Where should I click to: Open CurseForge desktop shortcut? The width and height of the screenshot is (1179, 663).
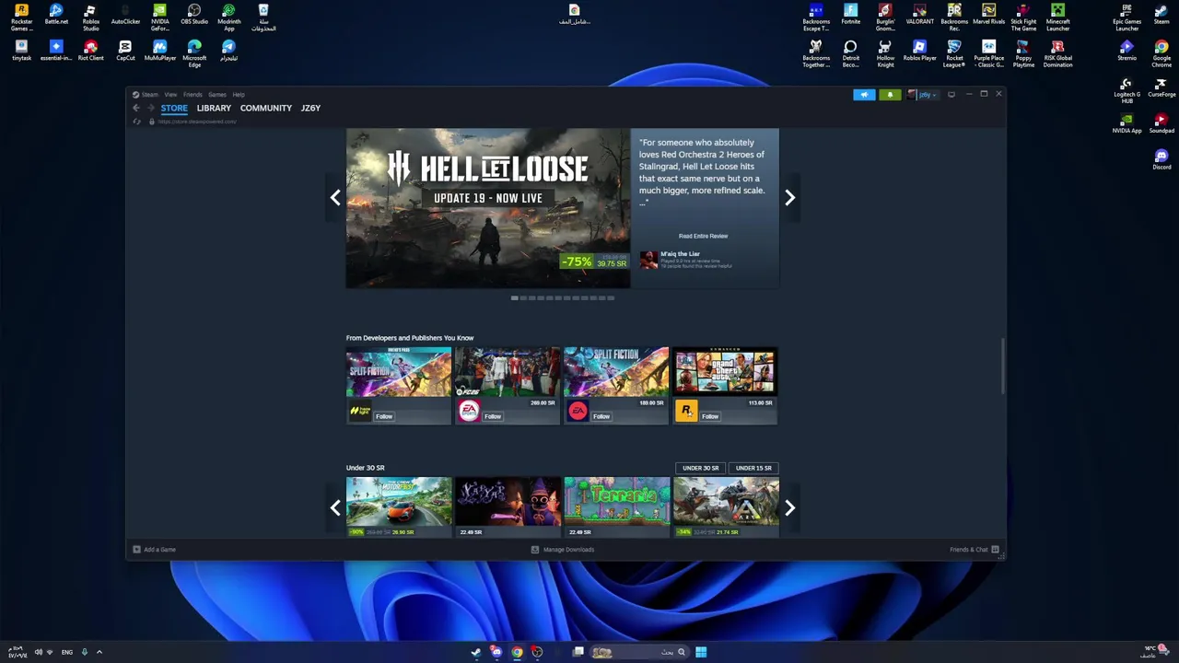[1161, 87]
